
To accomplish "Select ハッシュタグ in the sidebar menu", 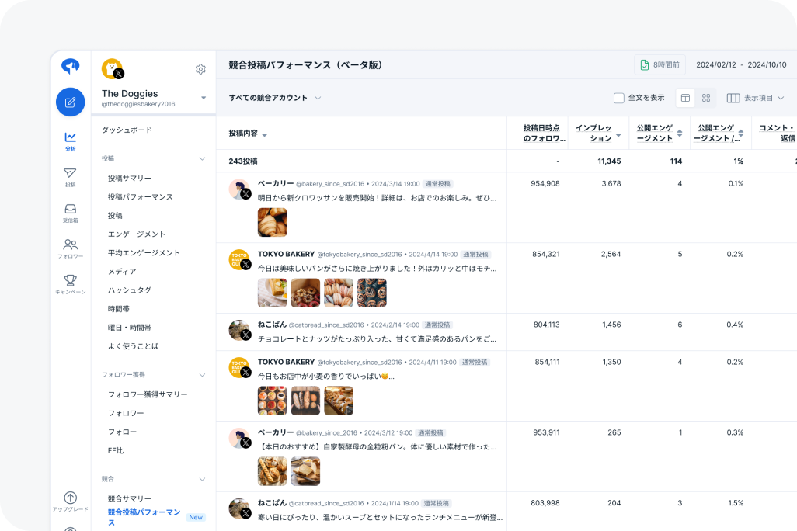I will pyautogui.click(x=129, y=290).
